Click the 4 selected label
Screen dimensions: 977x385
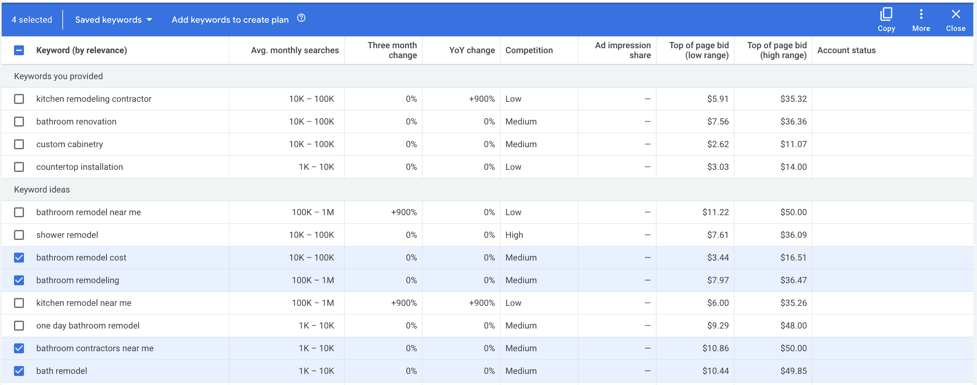coord(32,20)
